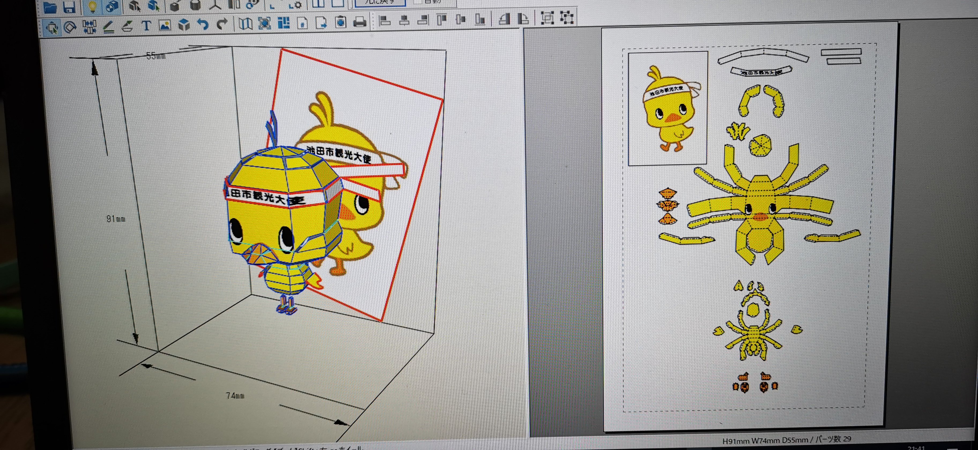Print the pattern with printer icon
The image size is (978, 450).
pos(360,22)
